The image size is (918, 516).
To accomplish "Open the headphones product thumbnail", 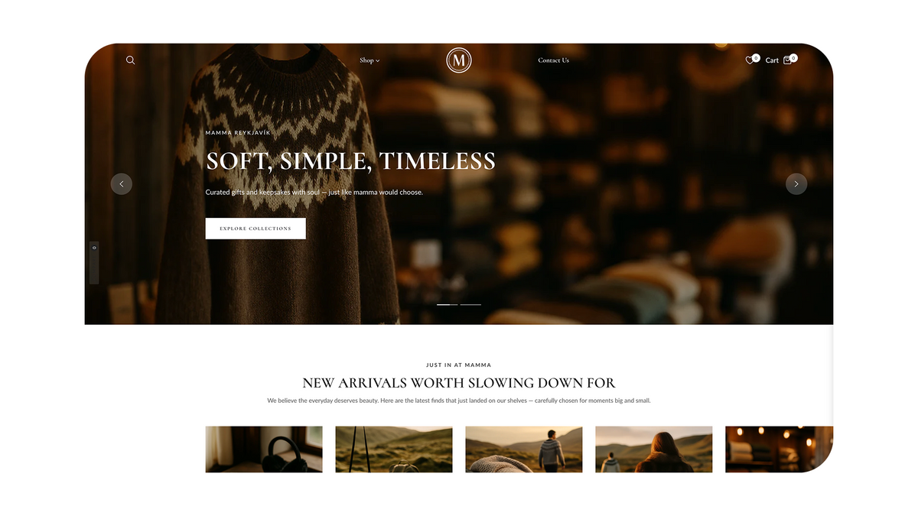I will [x=264, y=449].
